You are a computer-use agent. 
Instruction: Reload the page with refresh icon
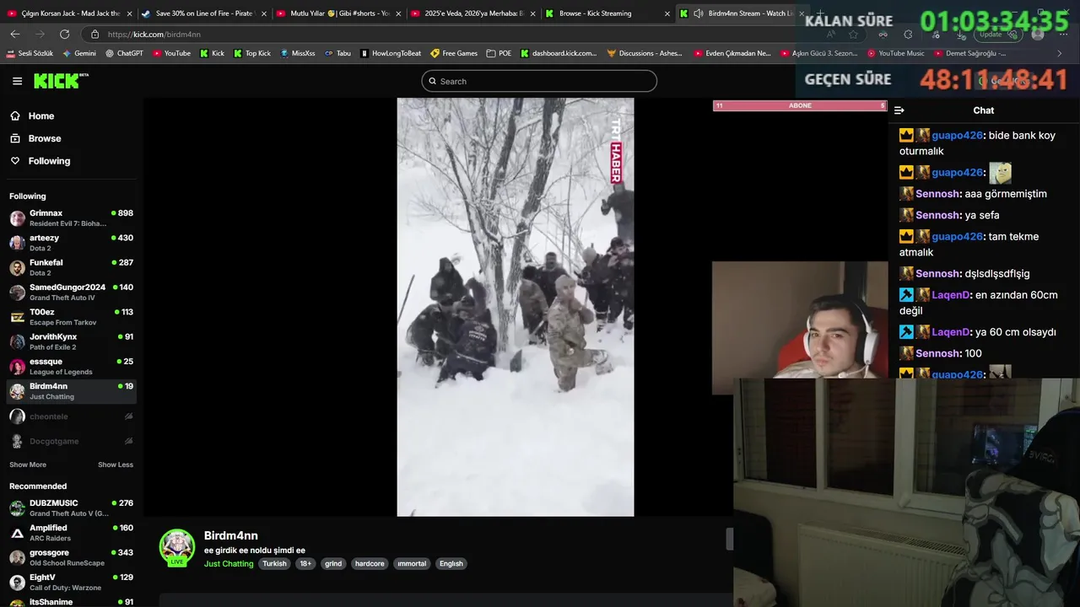[65, 34]
